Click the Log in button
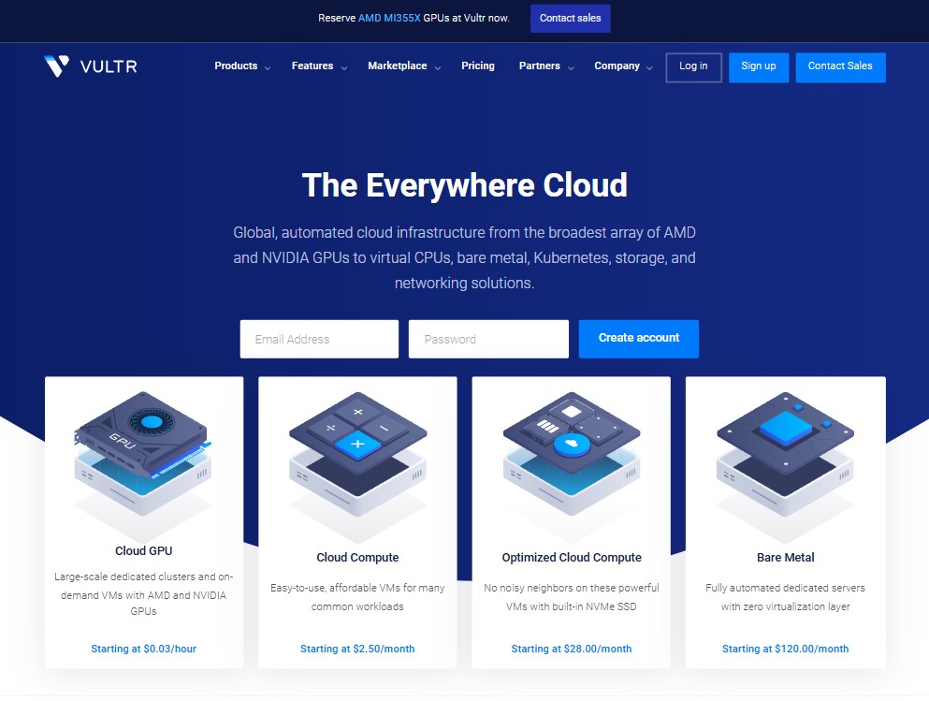The height and width of the screenshot is (701, 929). click(x=693, y=67)
